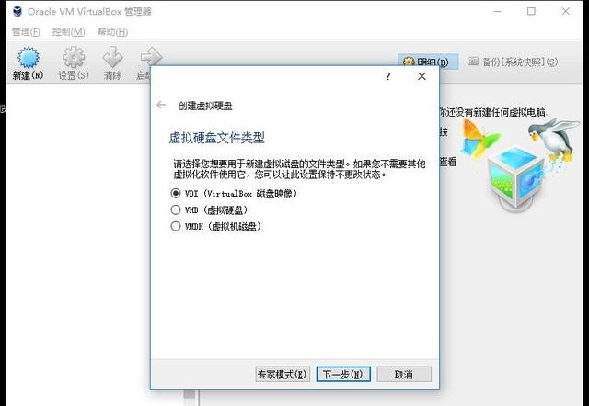Open the dialog's help question mark
589x406 pixels.
pos(388,76)
